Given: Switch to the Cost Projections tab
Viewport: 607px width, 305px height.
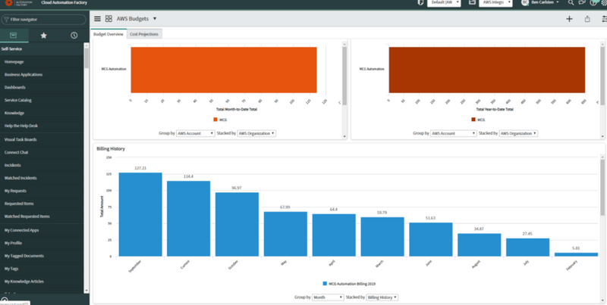Looking at the screenshot, I should pos(144,34).
